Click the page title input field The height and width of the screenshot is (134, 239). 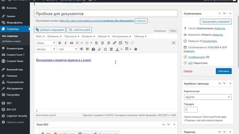click(106, 13)
